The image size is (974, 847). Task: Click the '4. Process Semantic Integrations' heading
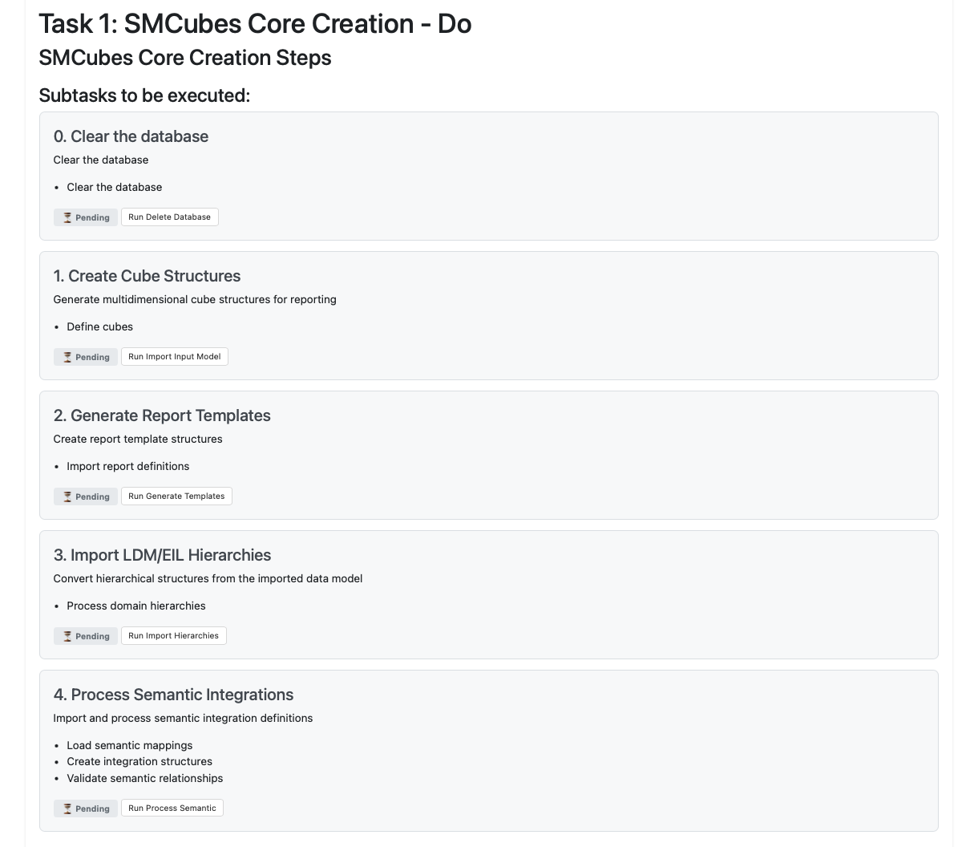[x=173, y=695]
